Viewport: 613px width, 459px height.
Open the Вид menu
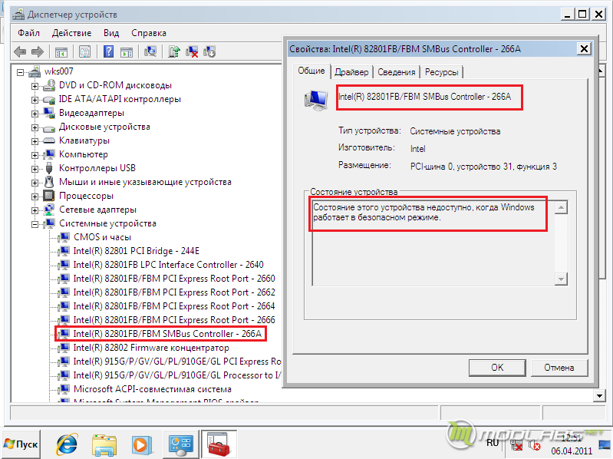coord(111,33)
